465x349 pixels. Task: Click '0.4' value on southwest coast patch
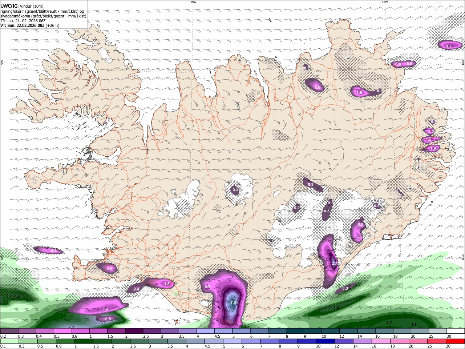pyautogui.click(x=136, y=289)
